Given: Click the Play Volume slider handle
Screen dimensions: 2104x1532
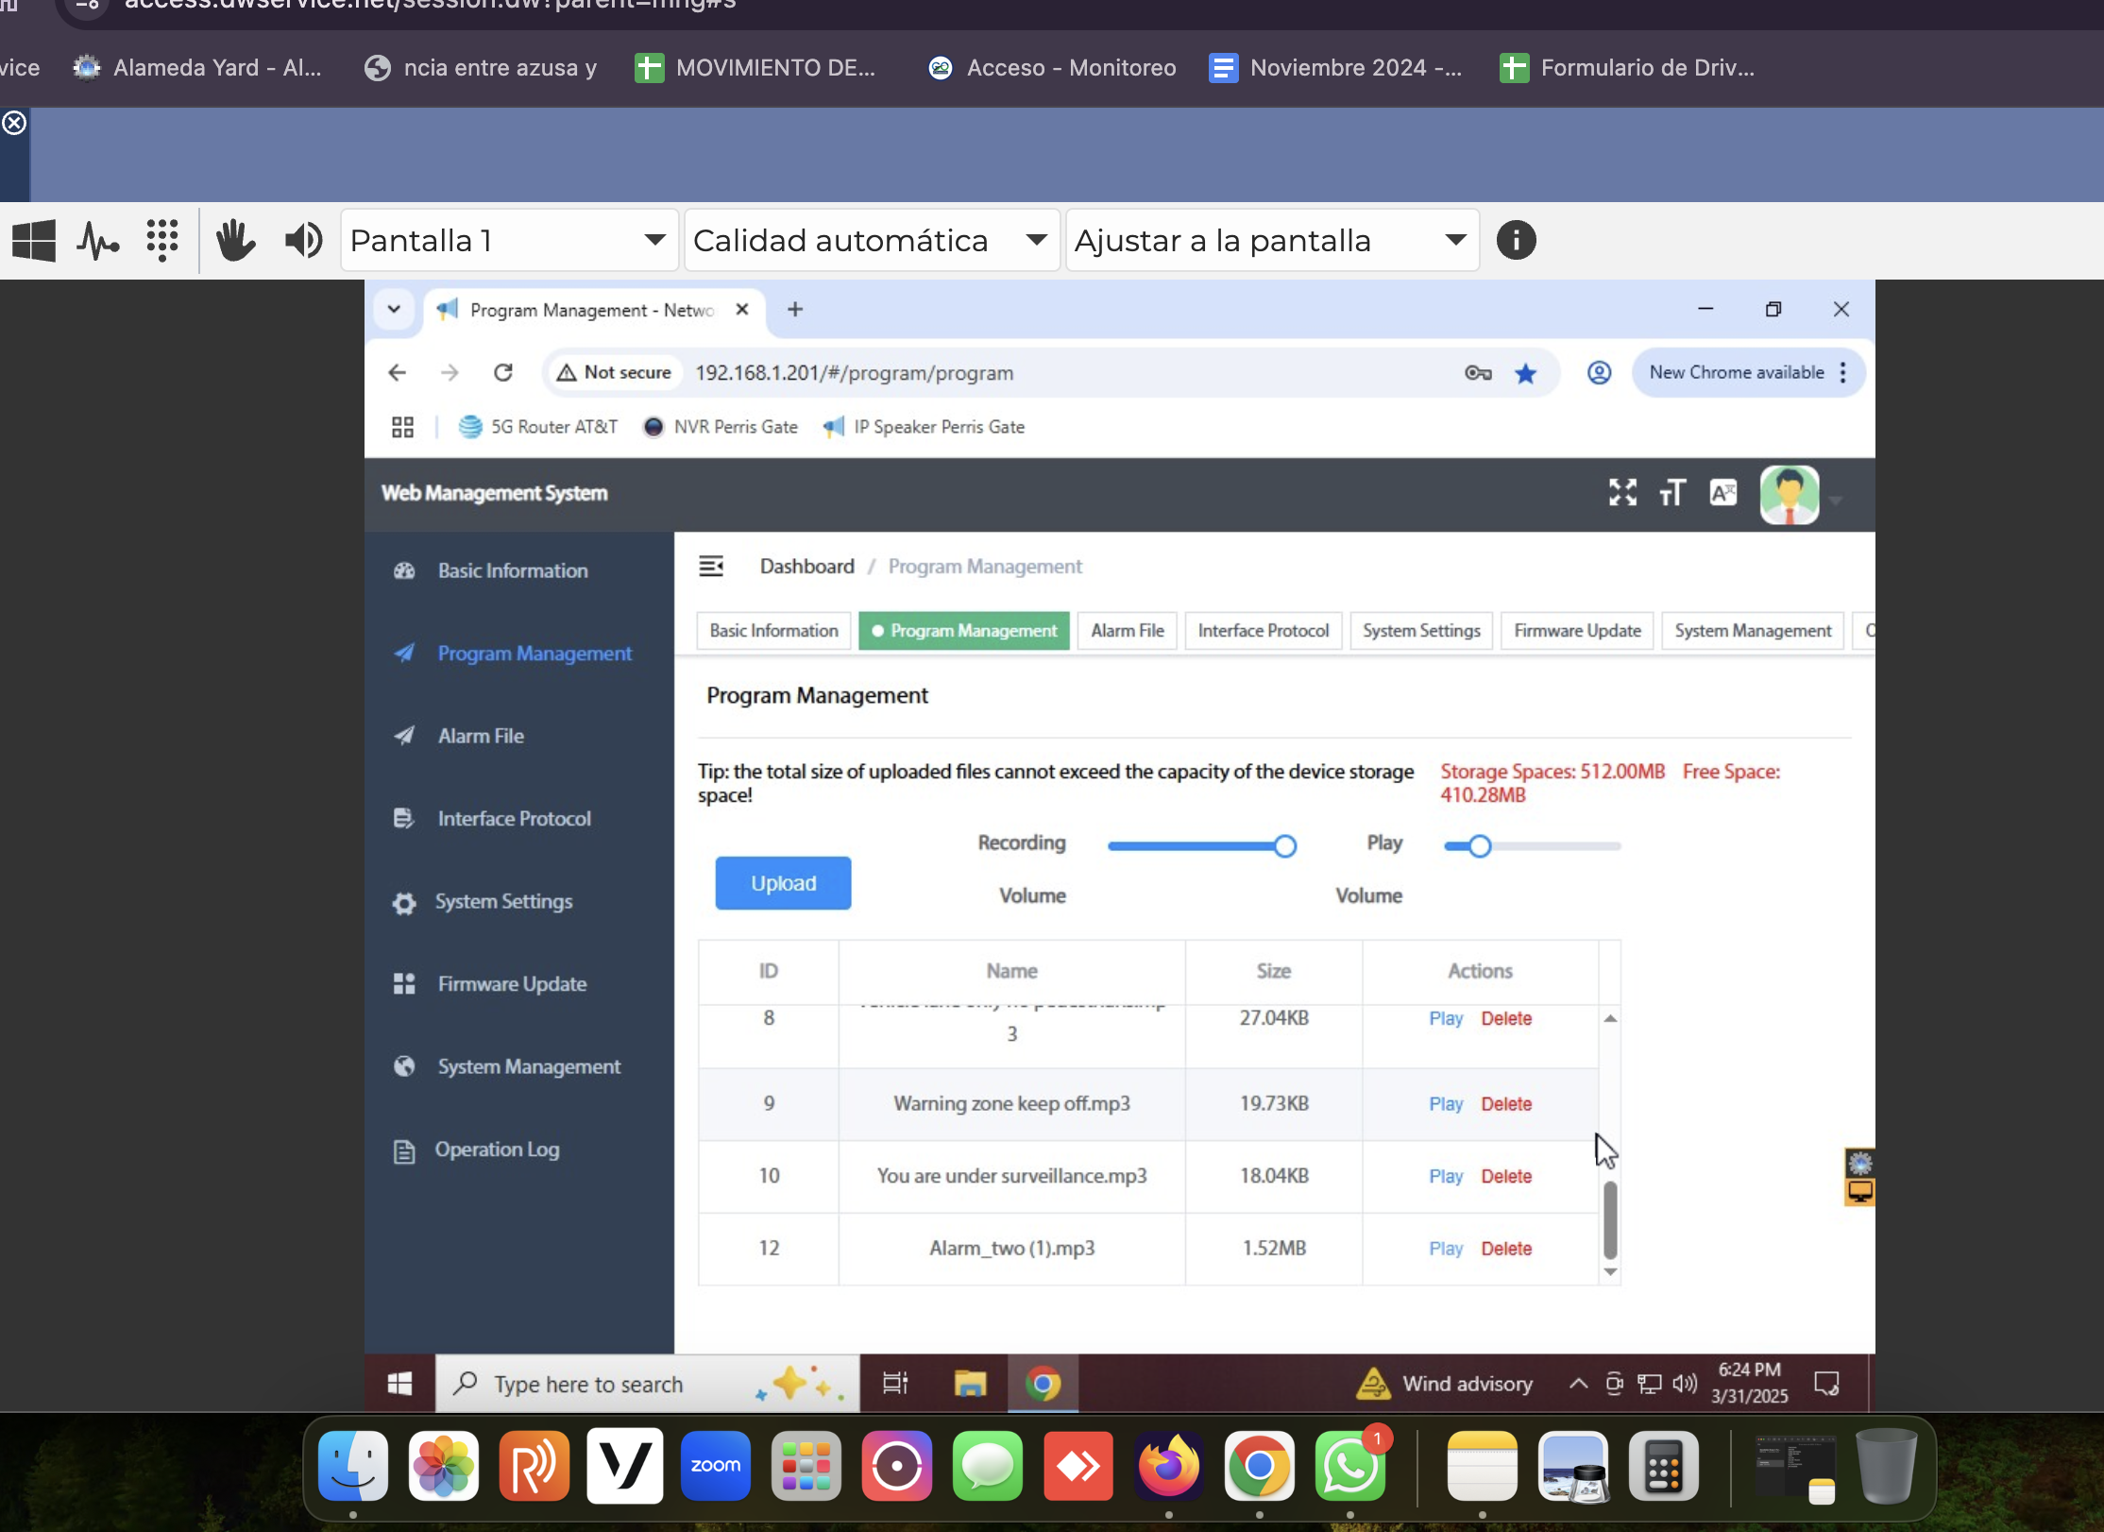Looking at the screenshot, I should [1480, 846].
